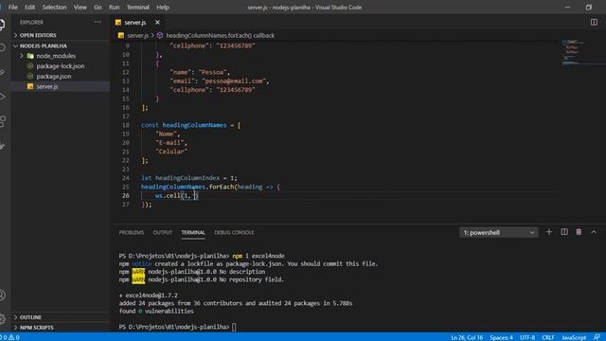
Task: Open package.json in the explorer
Action: point(61,76)
